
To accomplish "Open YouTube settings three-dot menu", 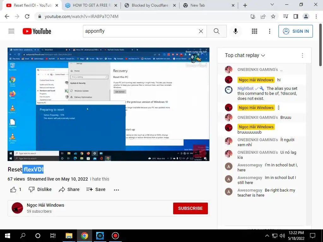I will (x=270, y=31).
